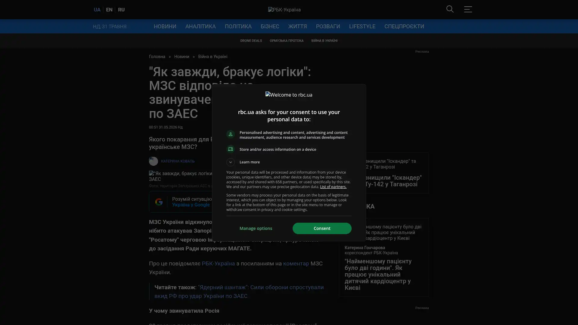Open the НОВИНИ menu section
The image size is (578, 325).
pos(165,26)
